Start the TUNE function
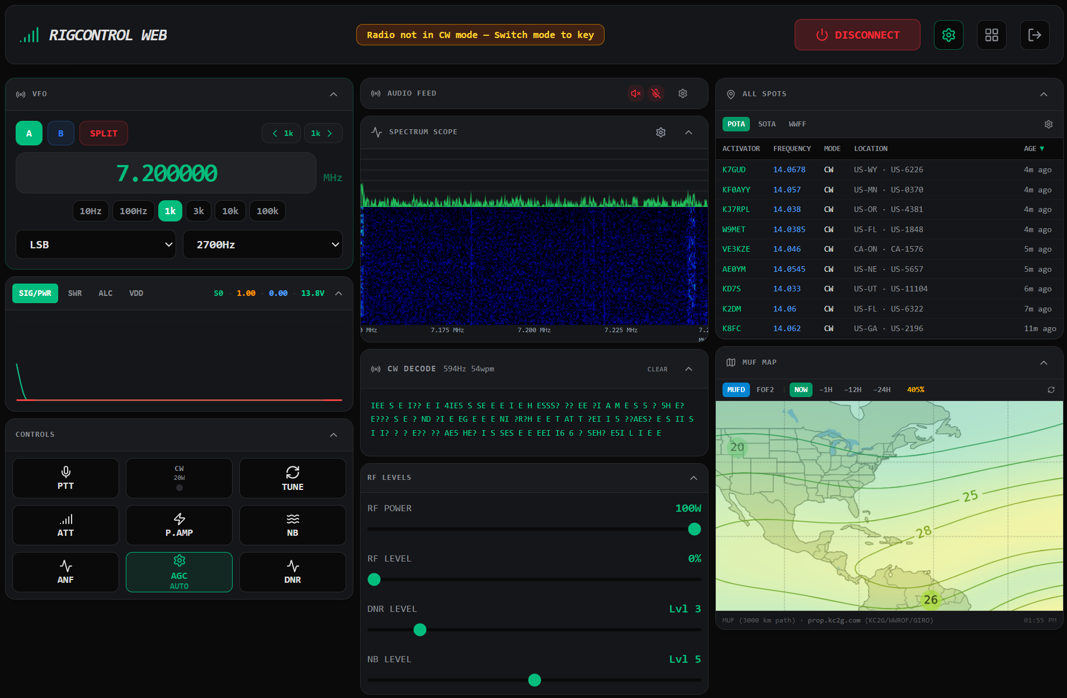This screenshot has width=1067, height=698. (x=292, y=478)
